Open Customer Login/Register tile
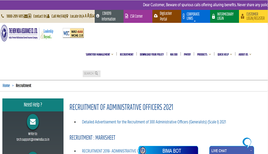 pos(253,16)
